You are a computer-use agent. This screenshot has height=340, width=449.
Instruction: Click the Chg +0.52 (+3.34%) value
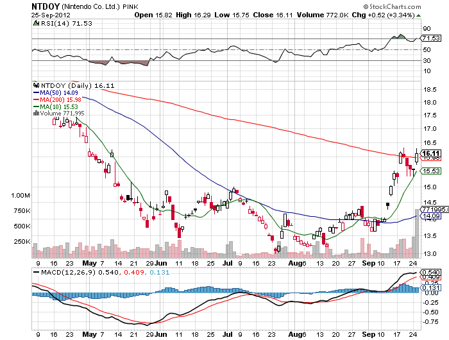[x=383, y=15]
